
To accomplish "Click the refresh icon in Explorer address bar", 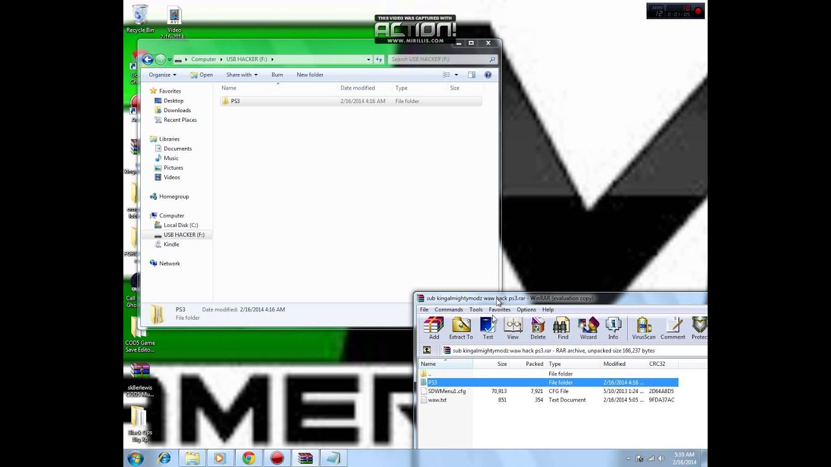I will (x=378, y=59).
